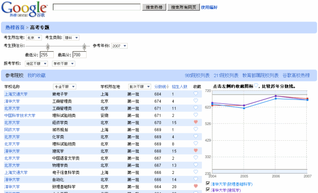Click the minimum score slider handle

[47, 47]
